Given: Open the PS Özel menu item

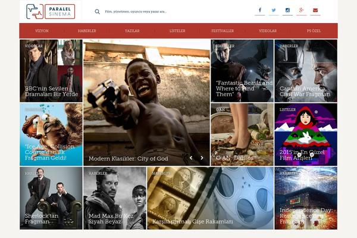Looking at the screenshot, I should [314, 31].
